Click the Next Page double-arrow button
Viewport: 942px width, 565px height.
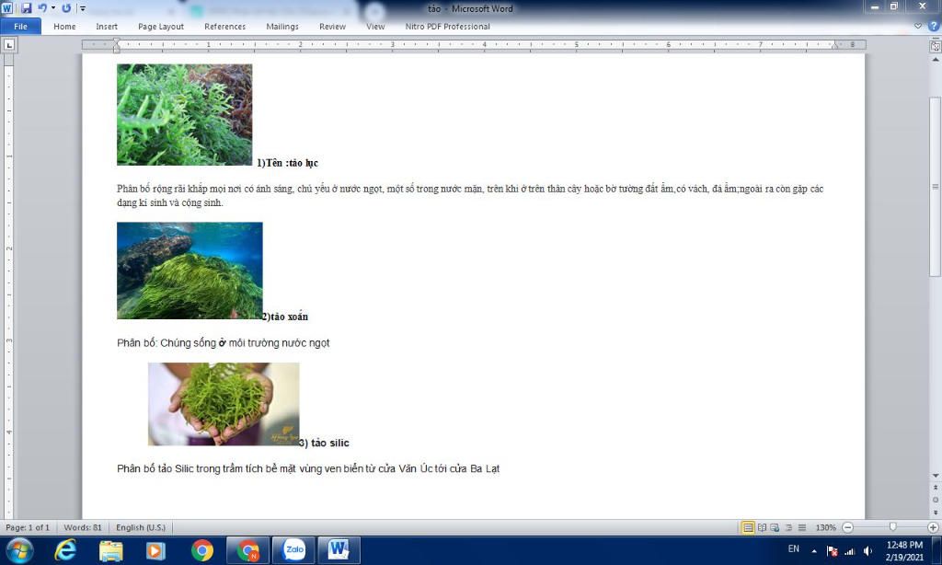coord(935,513)
